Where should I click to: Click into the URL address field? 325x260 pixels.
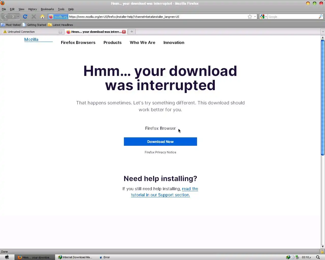point(157,17)
